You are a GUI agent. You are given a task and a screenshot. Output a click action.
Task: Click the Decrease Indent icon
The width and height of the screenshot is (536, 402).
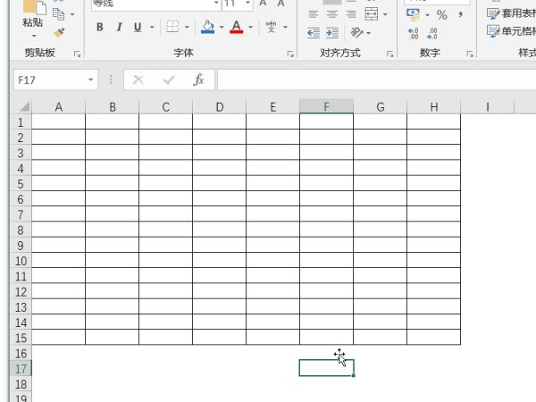click(x=314, y=33)
